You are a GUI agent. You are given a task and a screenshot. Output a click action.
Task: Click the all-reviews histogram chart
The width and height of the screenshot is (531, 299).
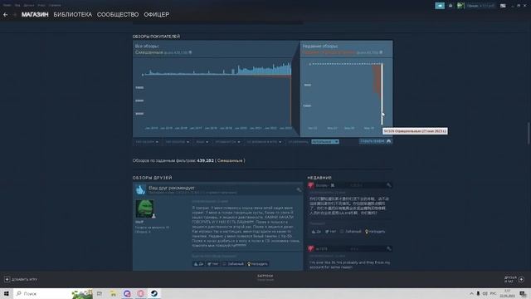click(216, 94)
